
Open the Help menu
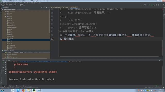pyautogui.click(x=40, y=3)
